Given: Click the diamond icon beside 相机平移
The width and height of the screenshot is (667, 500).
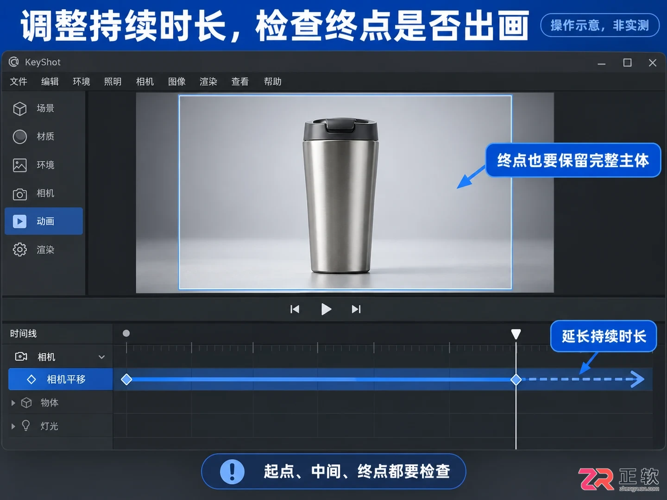Looking at the screenshot, I should tap(31, 380).
